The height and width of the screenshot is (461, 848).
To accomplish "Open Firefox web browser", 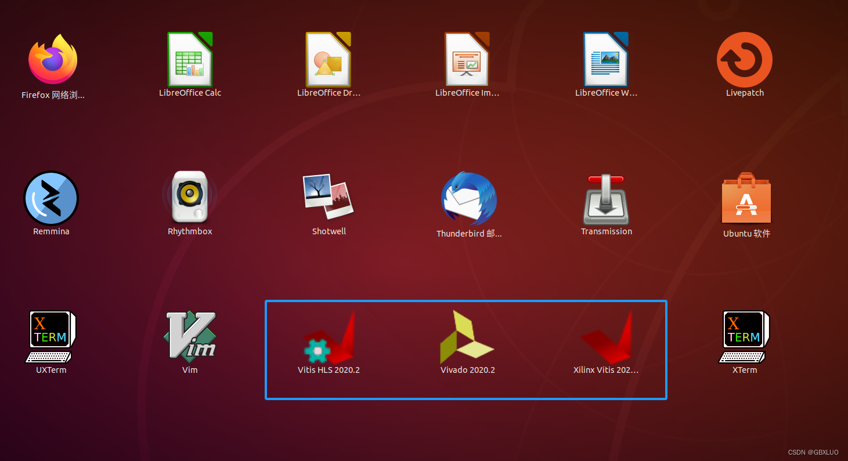I will [52, 59].
